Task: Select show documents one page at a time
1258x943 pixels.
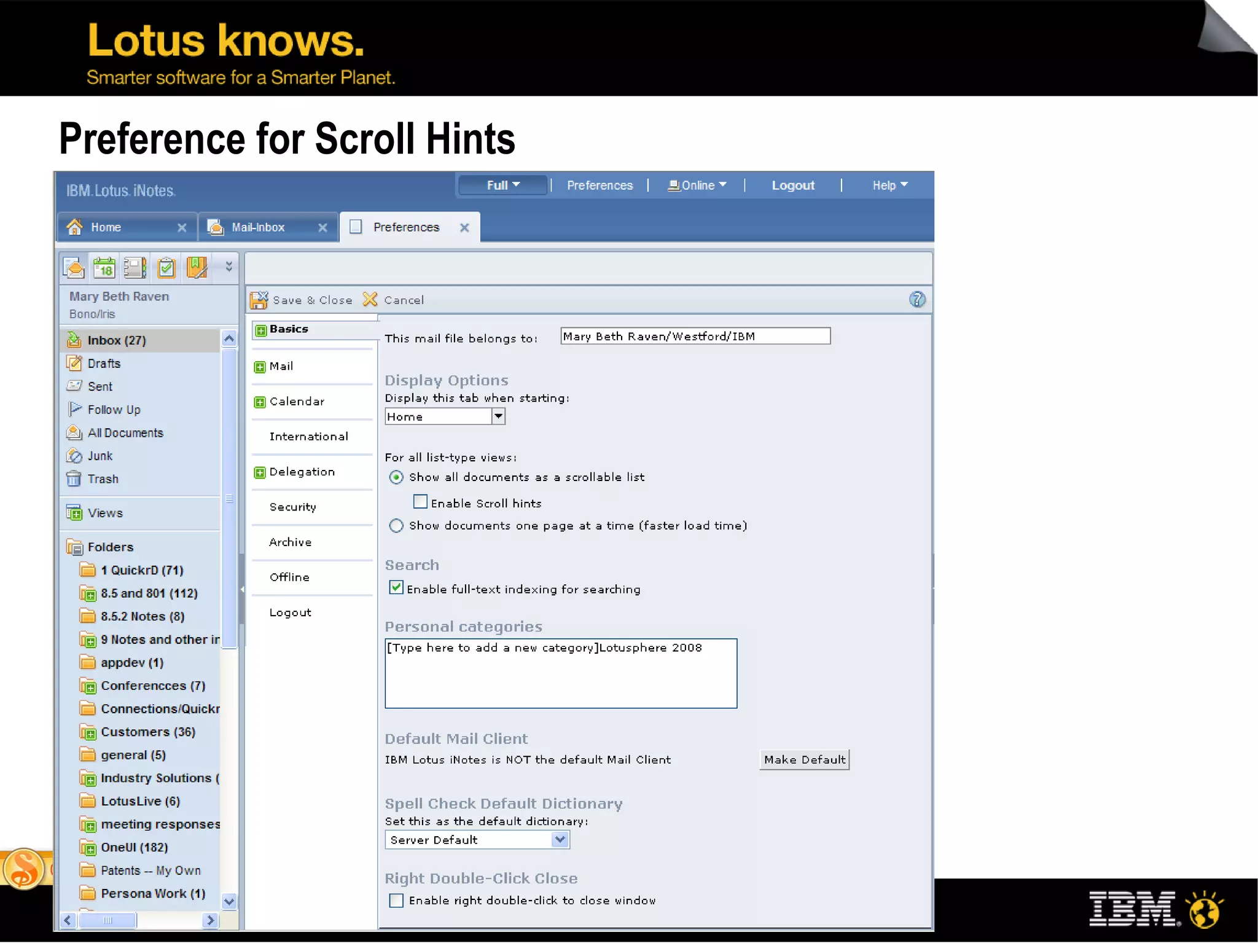Action: pyautogui.click(x=396, y=526)
